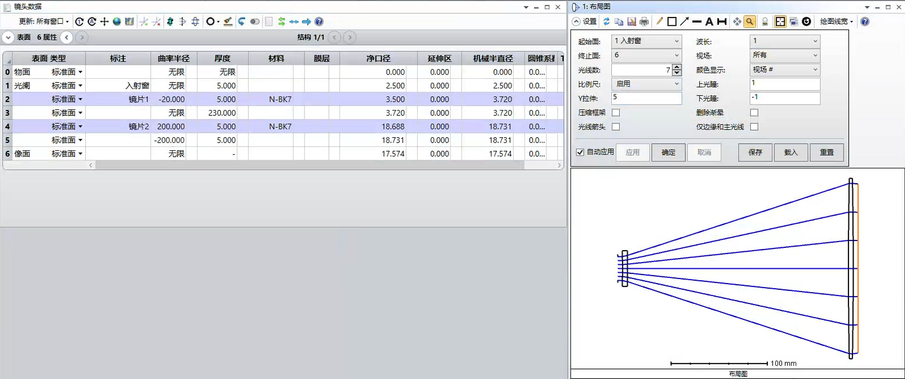Image resolution: width=905 pixels, height=379 pixels.
Task: Refresh the layout window with blue arrows icon
Action: [x=606, y=21]
